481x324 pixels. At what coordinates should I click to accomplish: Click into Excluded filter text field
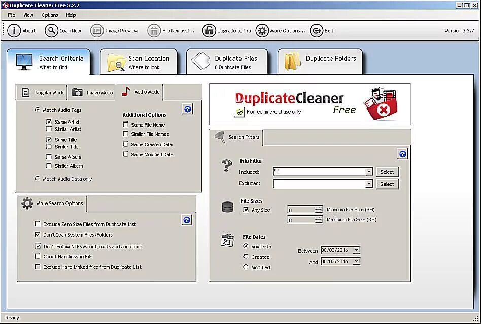[319, 184]
